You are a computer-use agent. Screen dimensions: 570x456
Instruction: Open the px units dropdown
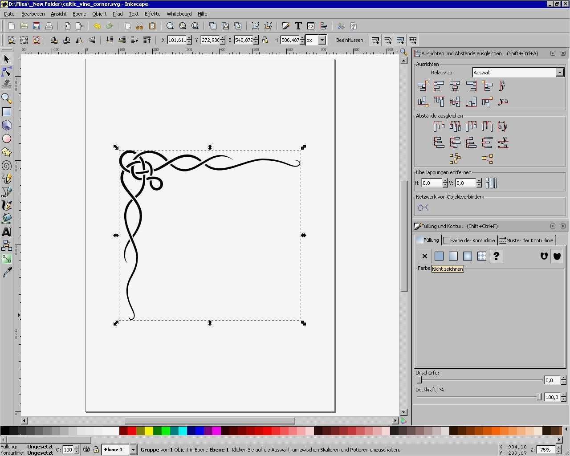[322, 40]
